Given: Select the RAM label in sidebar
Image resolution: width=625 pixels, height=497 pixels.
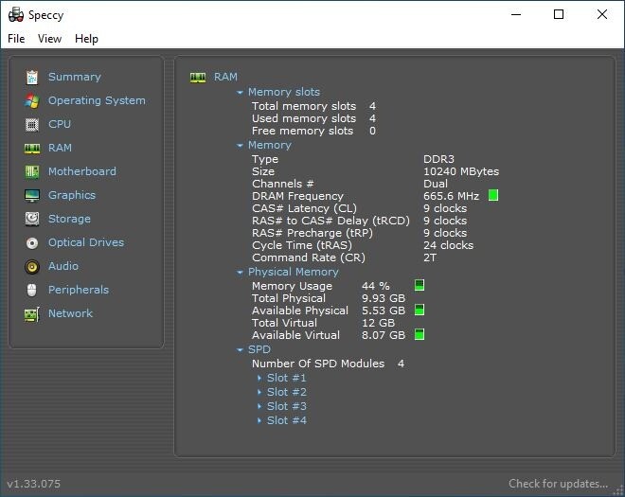Looking at the screenshot, I should (x=61, y=148).
